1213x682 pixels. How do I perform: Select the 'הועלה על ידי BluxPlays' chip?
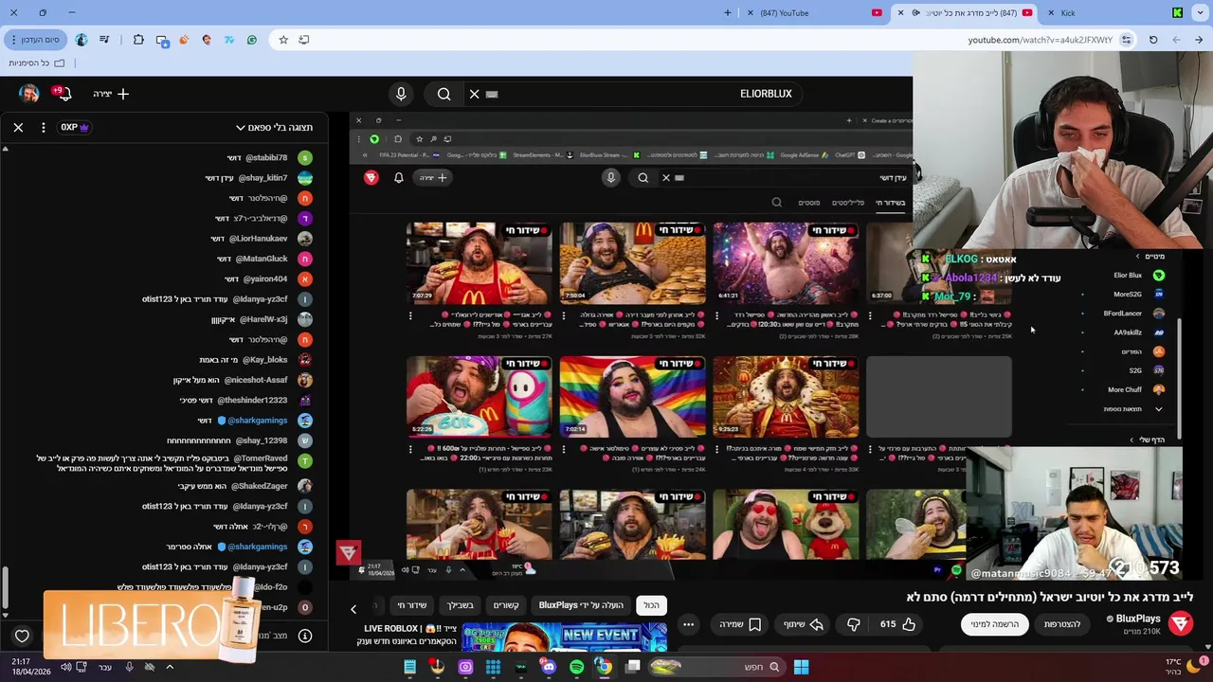click(581, 605)
